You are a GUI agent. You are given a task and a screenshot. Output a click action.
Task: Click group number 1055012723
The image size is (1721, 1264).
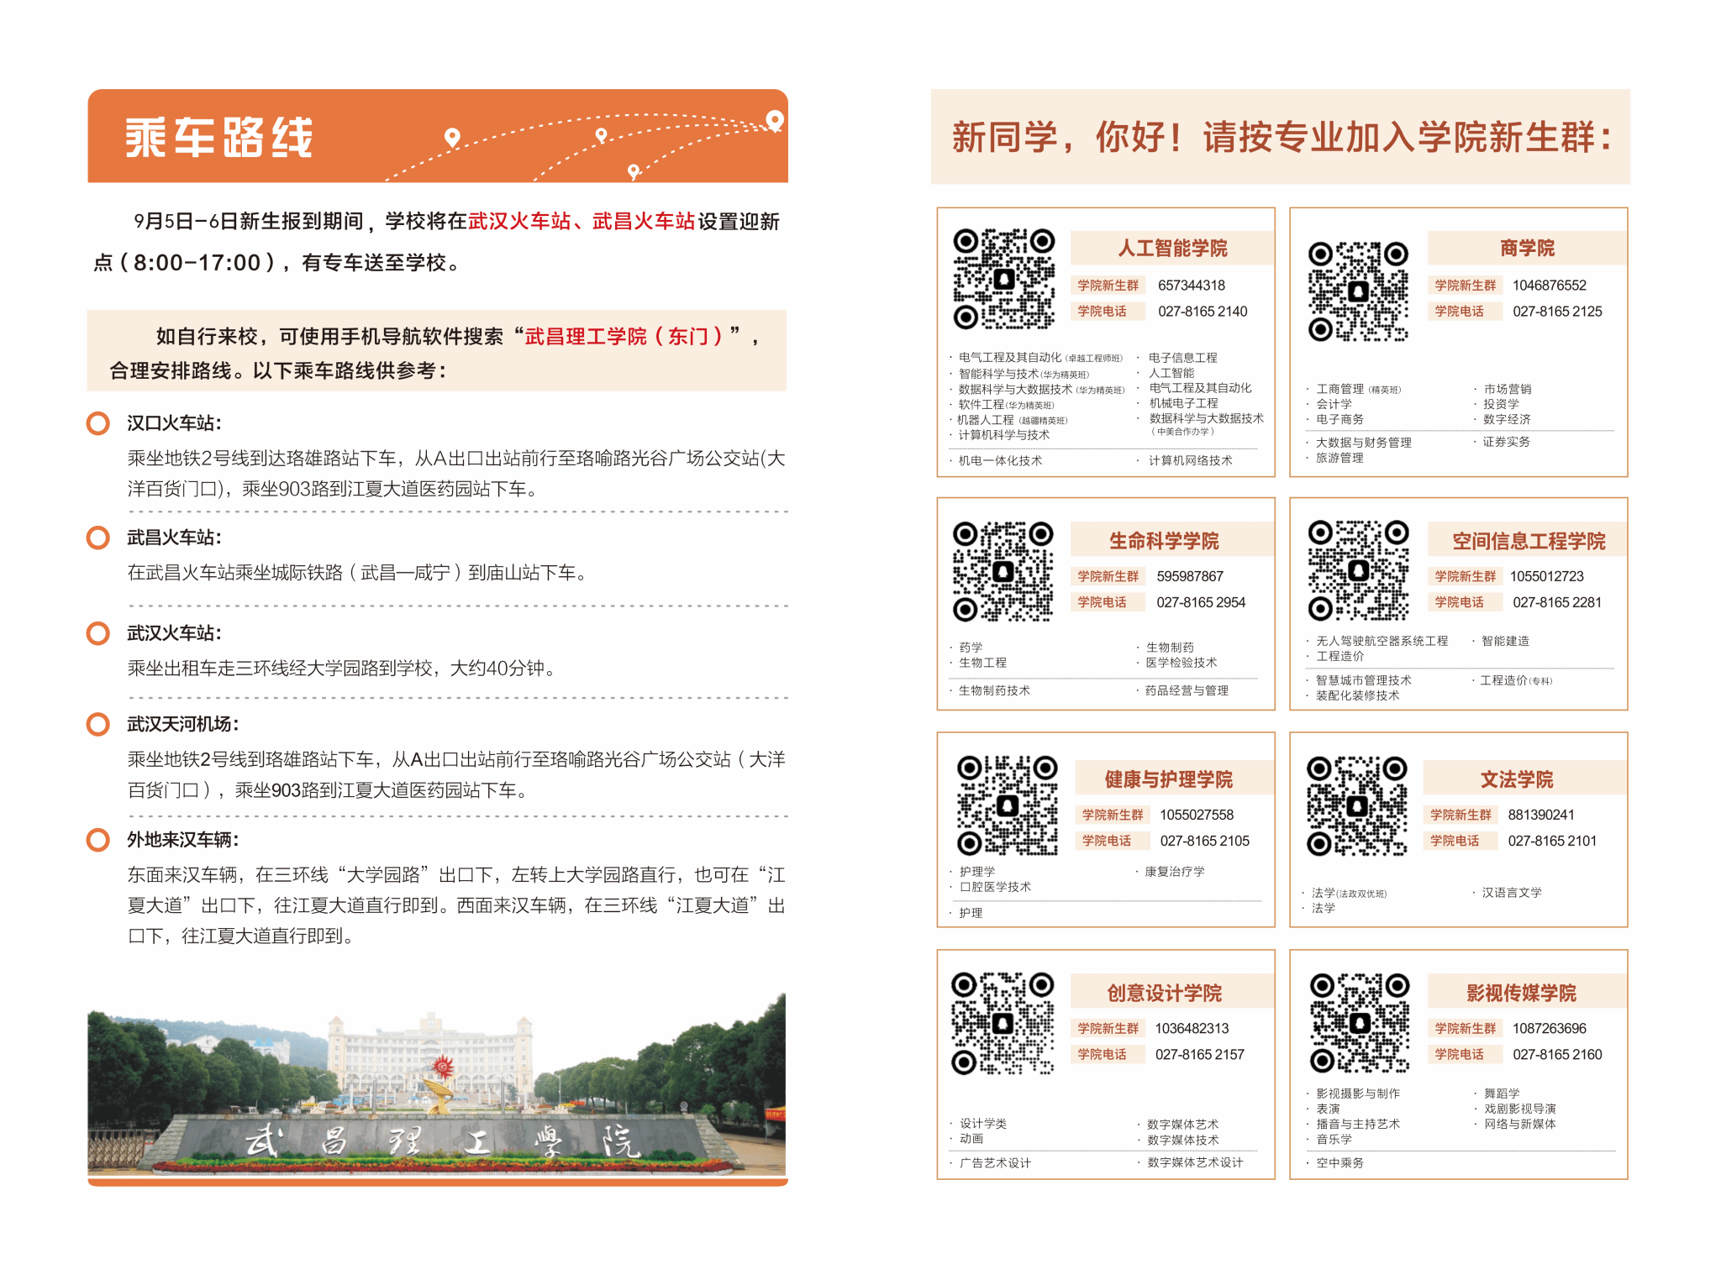pyautogui.click(x=1547, y=576)
